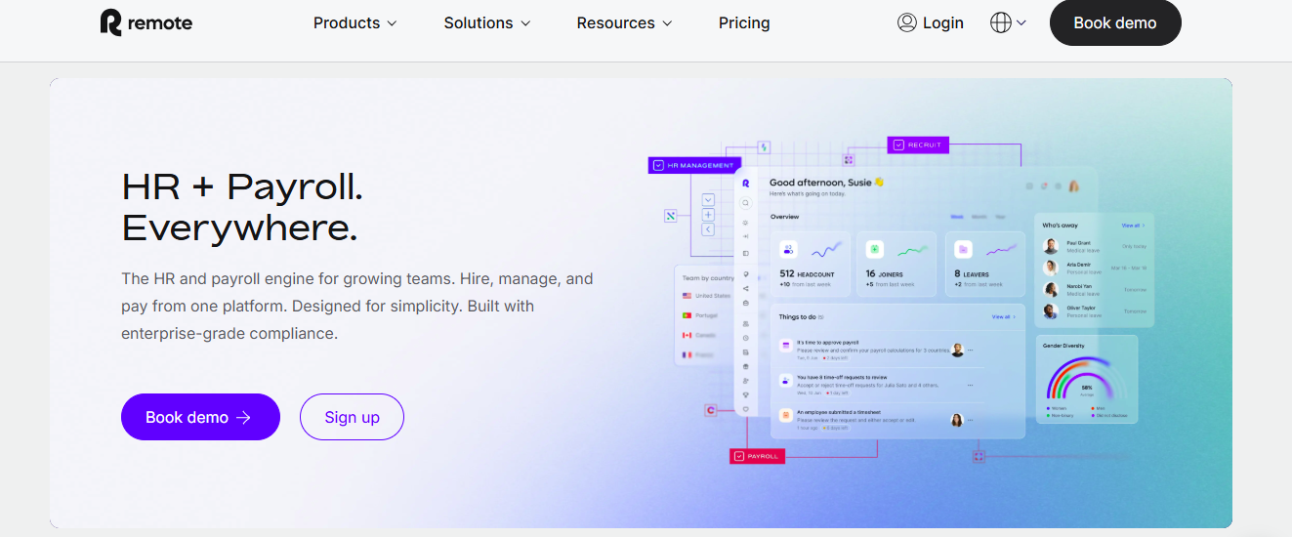The height and width of the screenshot is (537, 1292).
Task: Click the globe language icon
Action: 1001,22
